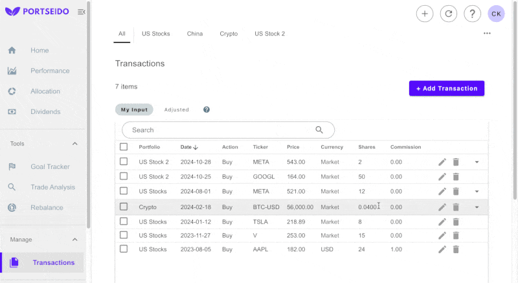The image size is (518, 283).
Task: Click the plus icon in top header
Action: tap(425, 14)
